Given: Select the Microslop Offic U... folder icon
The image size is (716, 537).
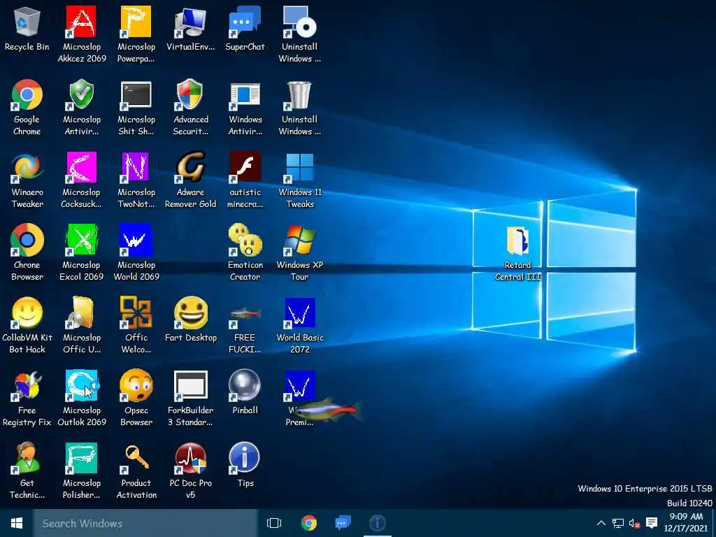Looking at the screenshot, I should [81, 313].
